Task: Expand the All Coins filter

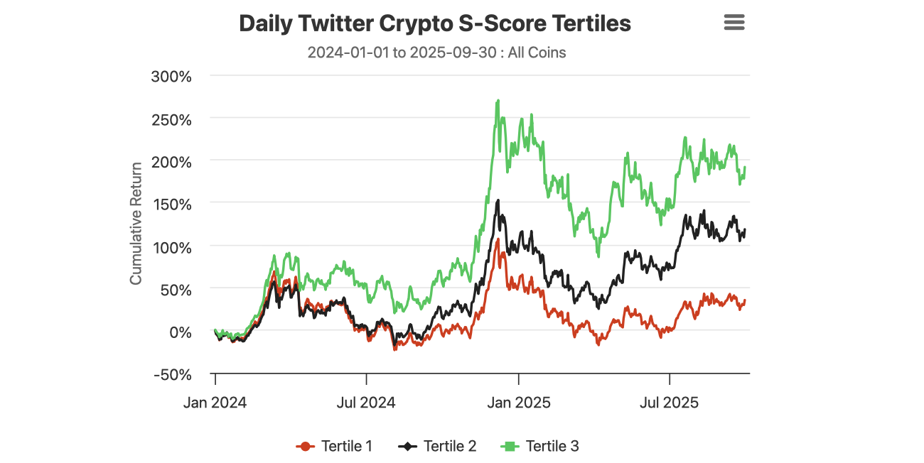Action: pos(536,52)
